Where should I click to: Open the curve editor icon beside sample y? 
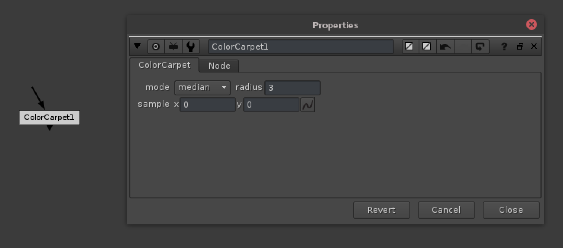[307, 104]
